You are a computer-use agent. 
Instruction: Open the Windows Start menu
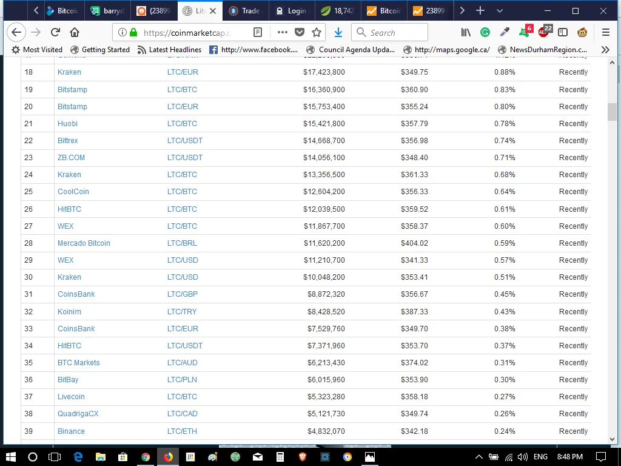pyautogui.click(x=11, y=457)
